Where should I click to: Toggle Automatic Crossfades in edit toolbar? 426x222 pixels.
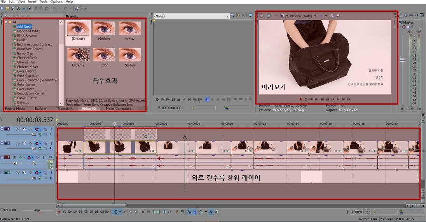[x=195, y=212]
